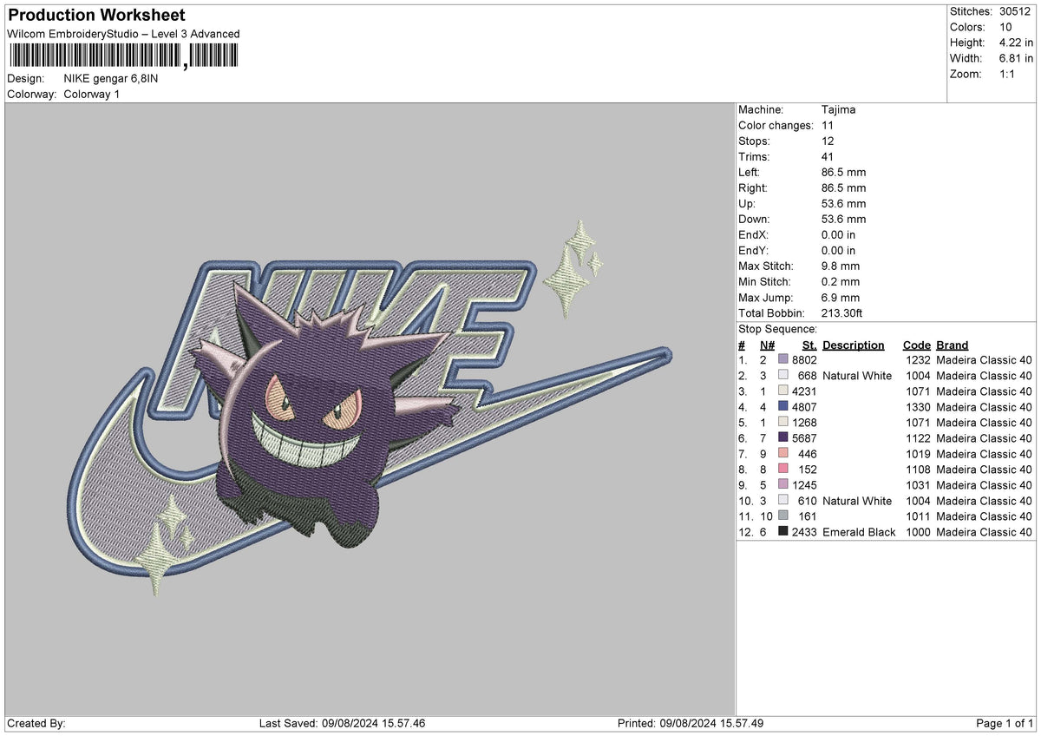The height and width of the screenshot is (736, 1041).
Task: Select the dark purple swatch beside 5687
Action: click(x=783, y=438)
